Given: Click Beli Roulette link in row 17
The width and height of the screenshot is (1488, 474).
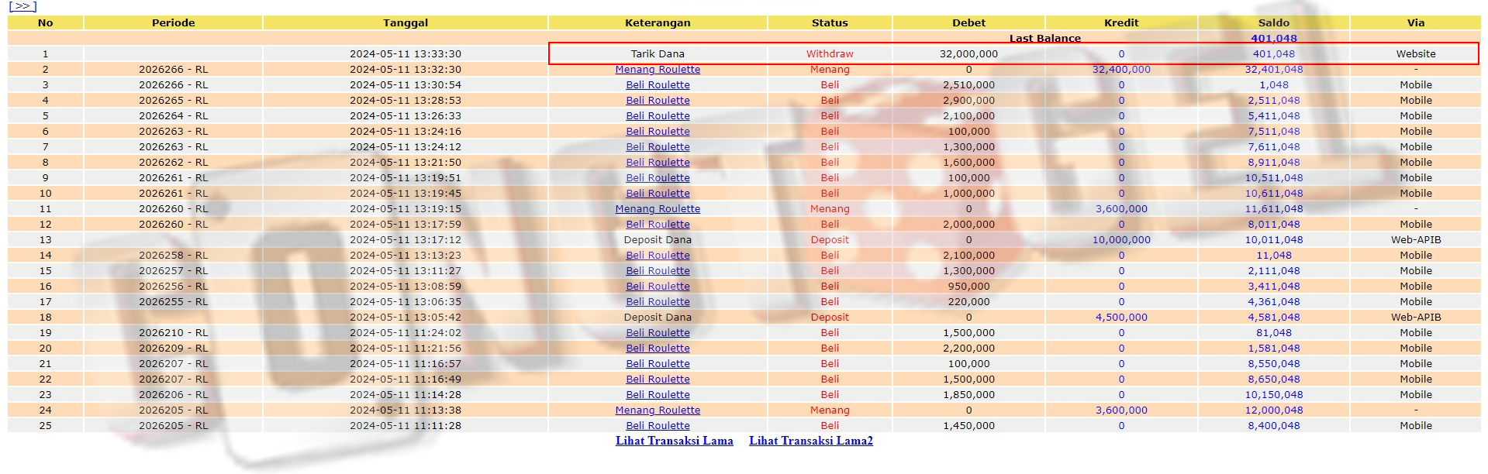Looking at the screenshot, I should click(x=658, y=302).
